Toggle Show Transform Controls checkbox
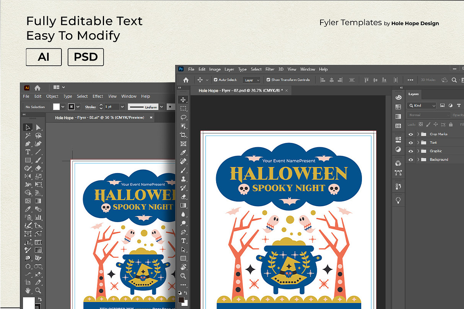The width and height of the screenshot is (464, 309). (x=269, y=80)
